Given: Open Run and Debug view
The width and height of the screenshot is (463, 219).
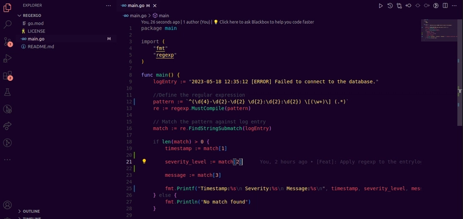Looking at the screenshot, I should point(8,59).
